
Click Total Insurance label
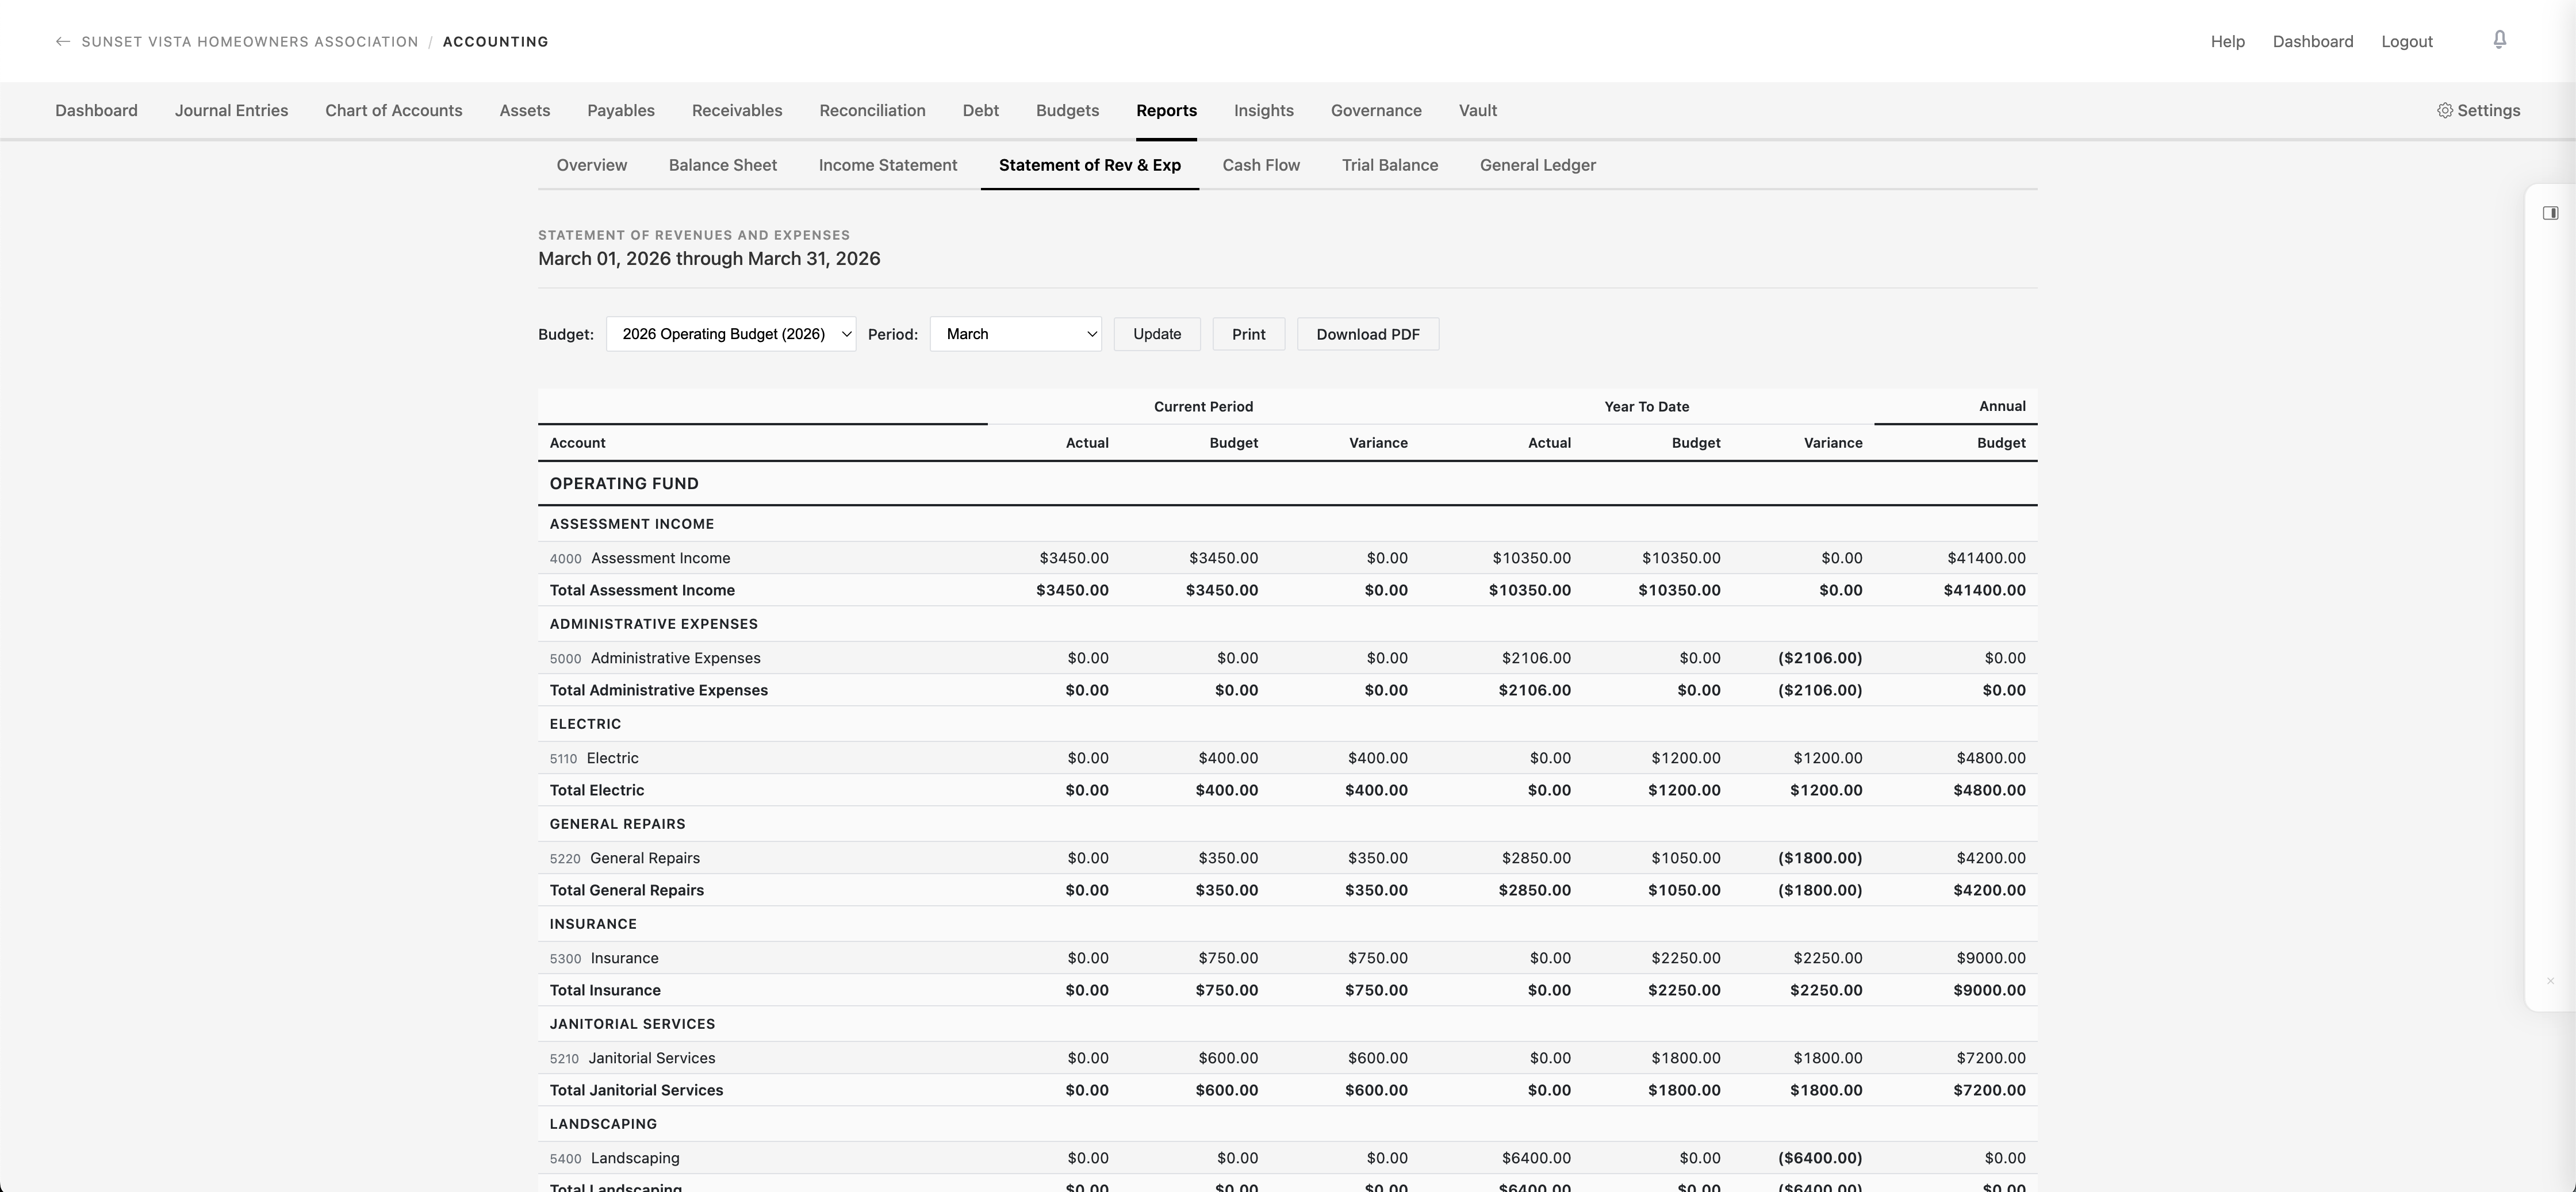605,990
